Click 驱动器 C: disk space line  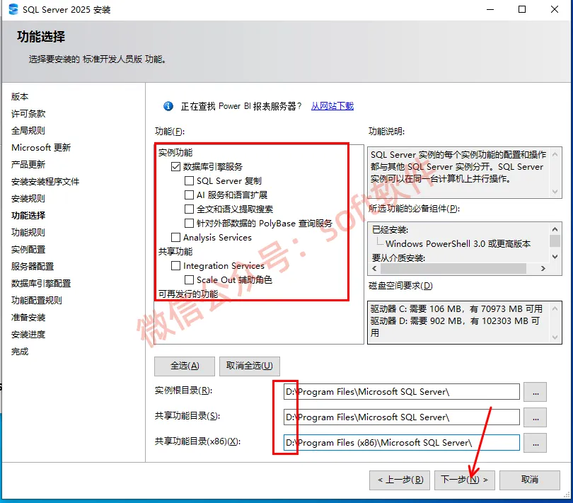pos(456,309)
